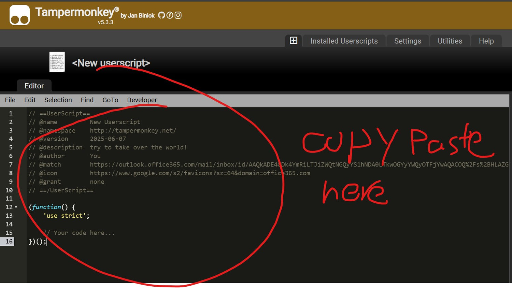Image resolution: width=512 pixels, height=288 pixels.
Task: Click the new userscript plus tab icon
Action: (294, 41)
